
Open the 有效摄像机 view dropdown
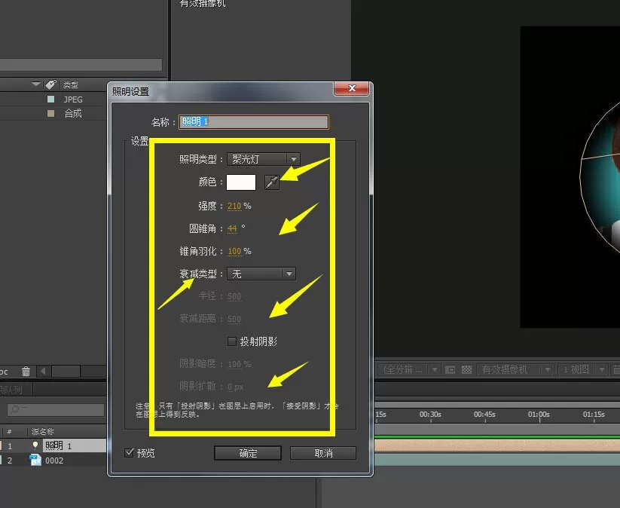tap(515, 369)
